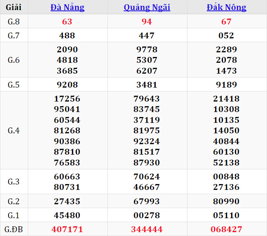Select the G.6 row label
Viewport: 267px width, 236px height.
click(14, 60)
